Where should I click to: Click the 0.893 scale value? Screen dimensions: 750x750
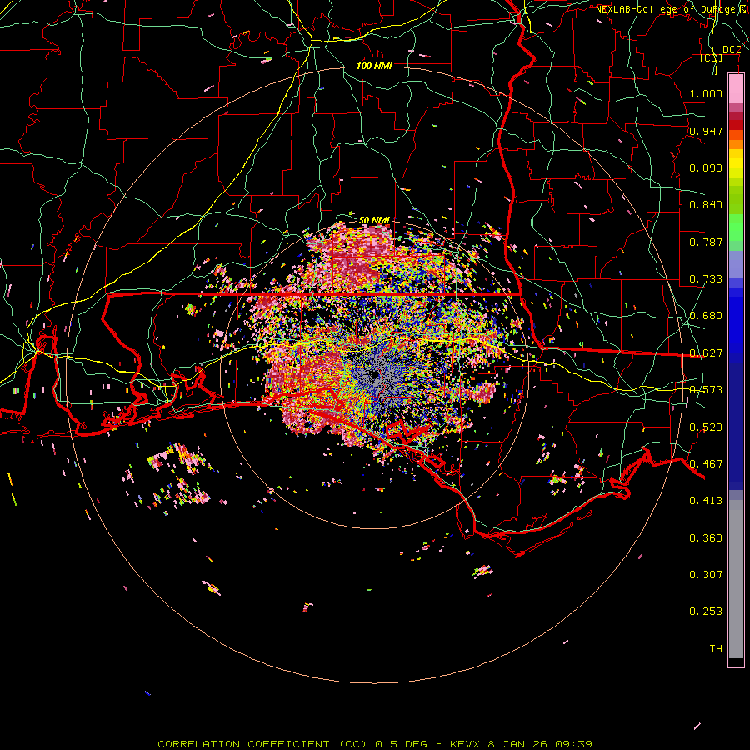(706, 167)
